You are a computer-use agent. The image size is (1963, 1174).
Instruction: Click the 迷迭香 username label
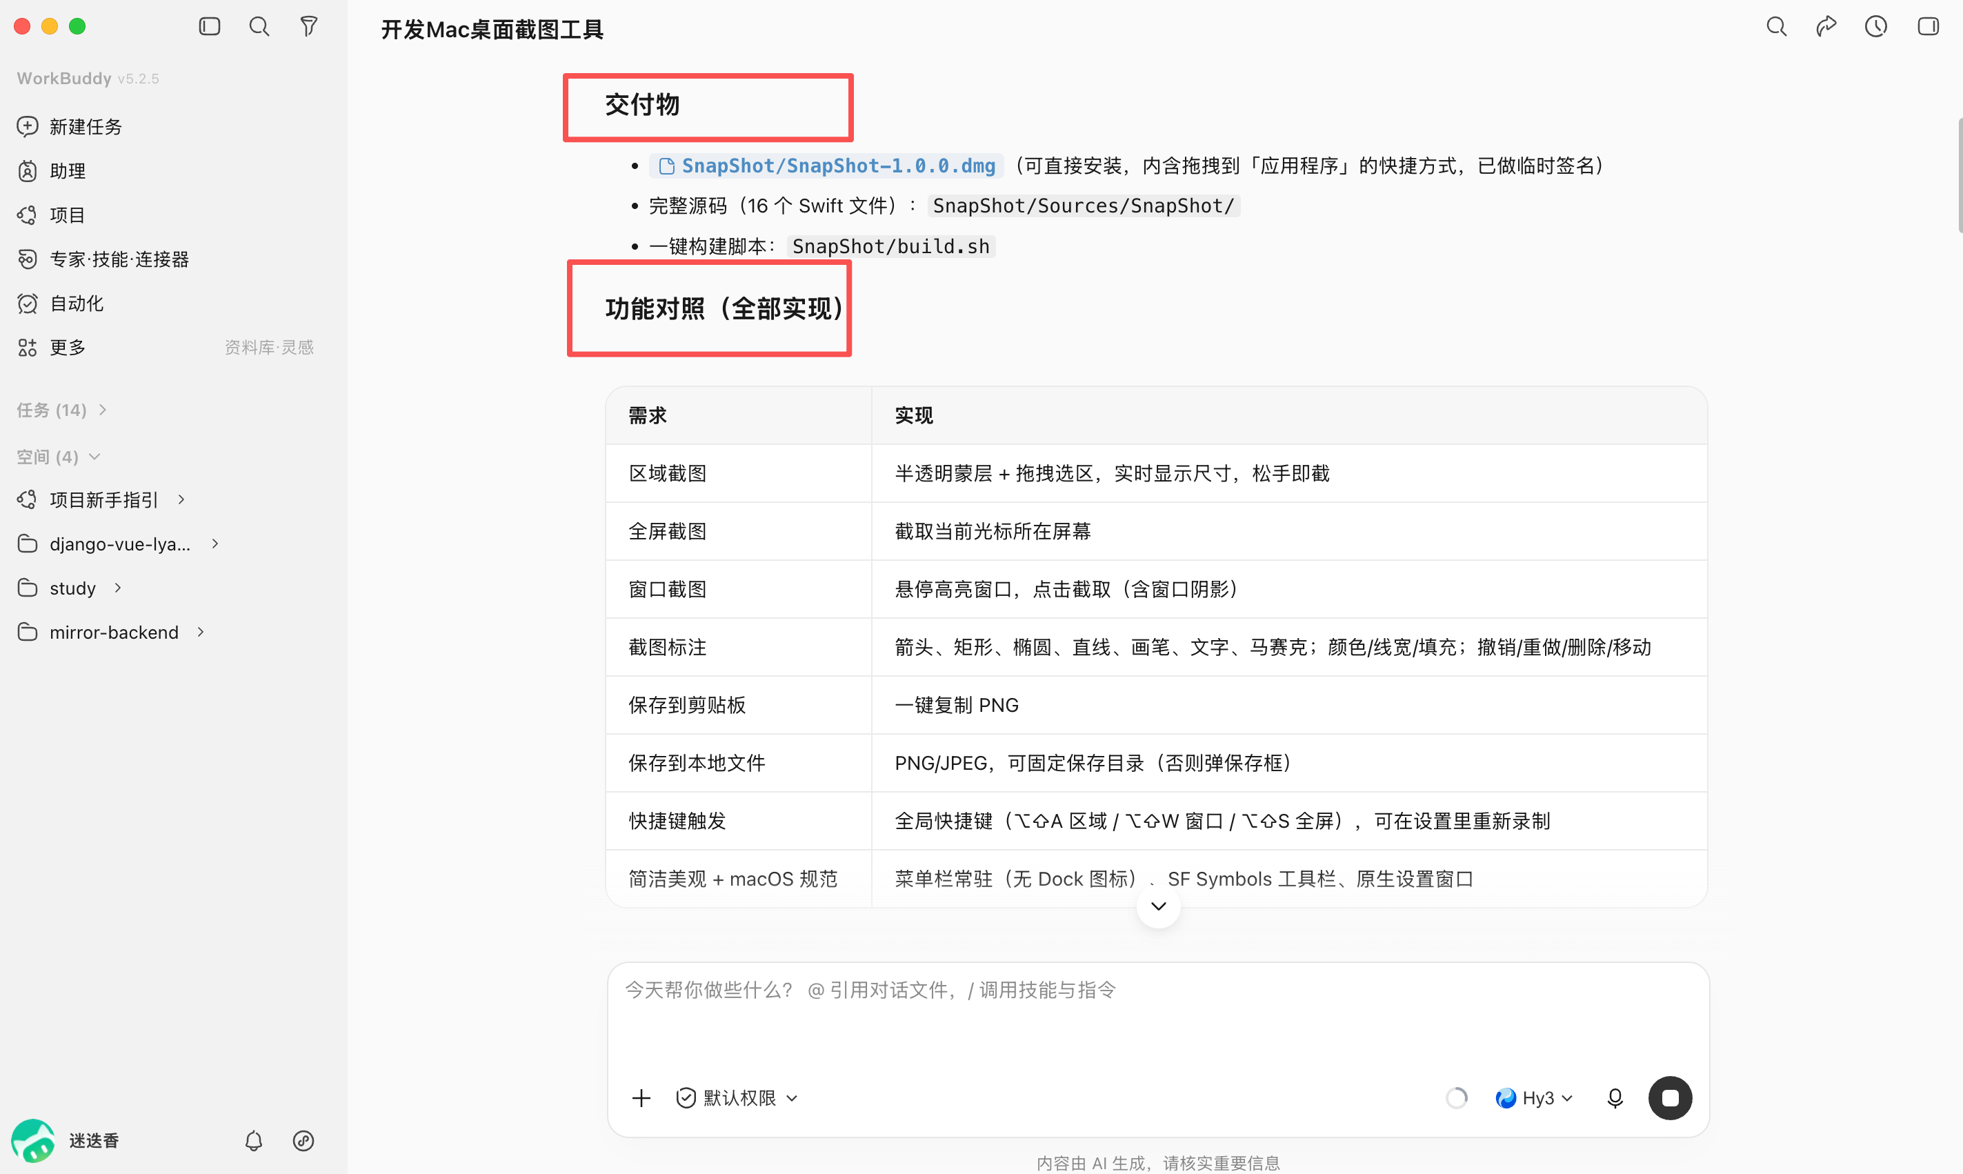click(94, 1140)
